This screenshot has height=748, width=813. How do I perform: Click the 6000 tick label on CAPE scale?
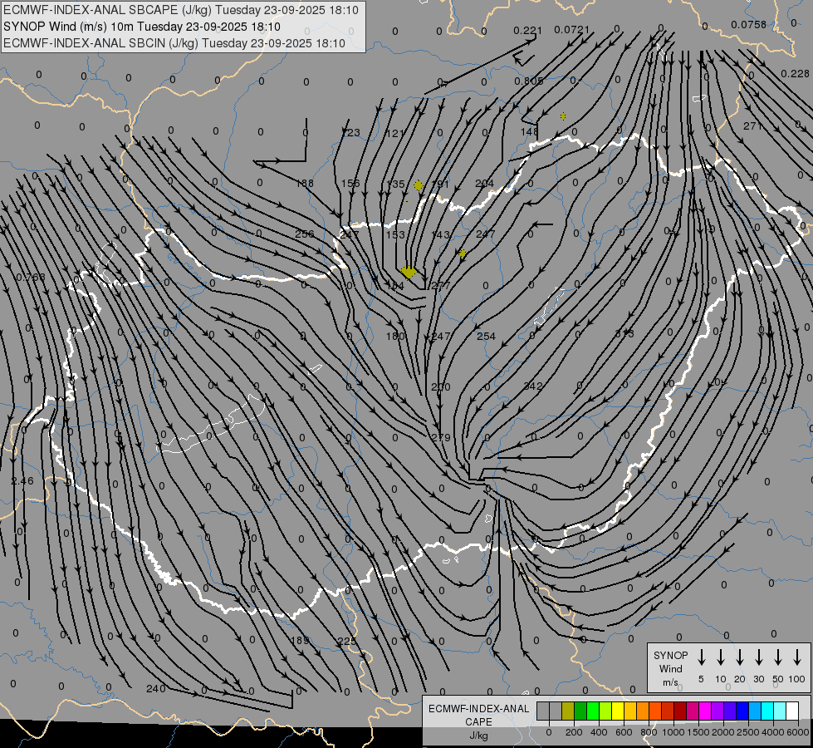click(x=798, y=732)
